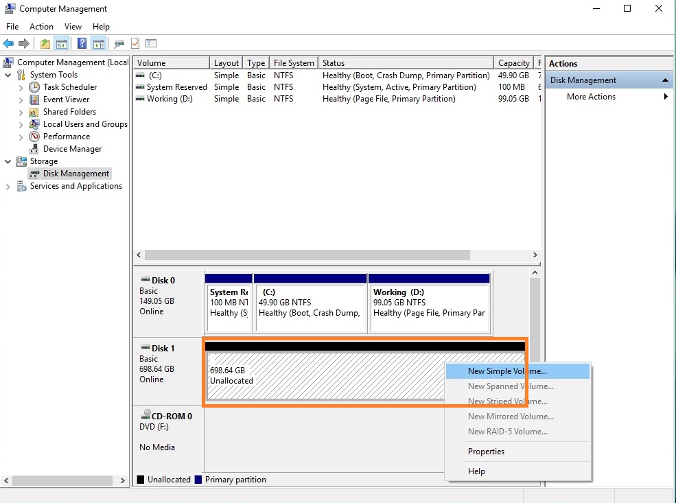Screen dimensions: 676x503
Task: Open the View menu
Action: (x=73, y=27)
